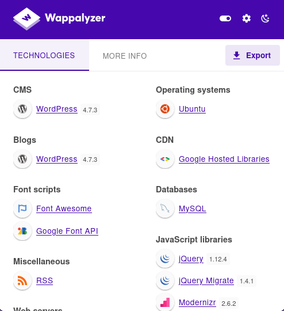Click the Ubuntu logo icon

165,109
